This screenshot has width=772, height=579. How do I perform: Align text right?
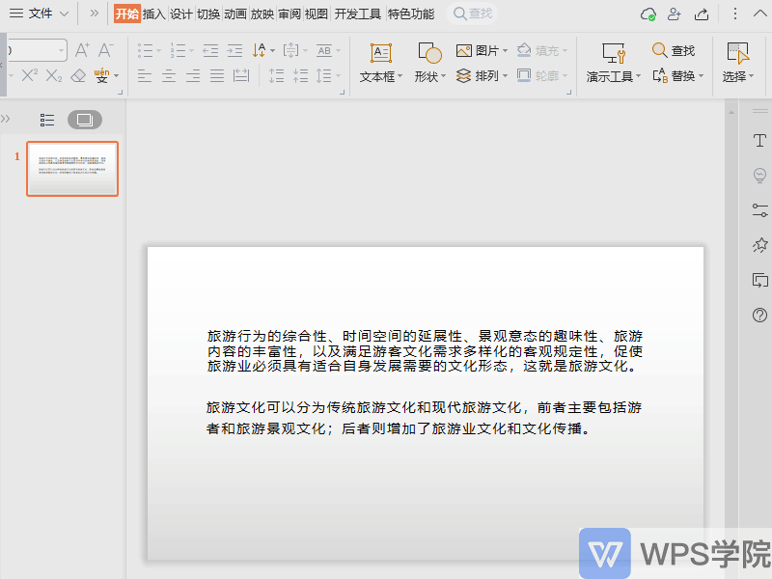pos(193,76)
